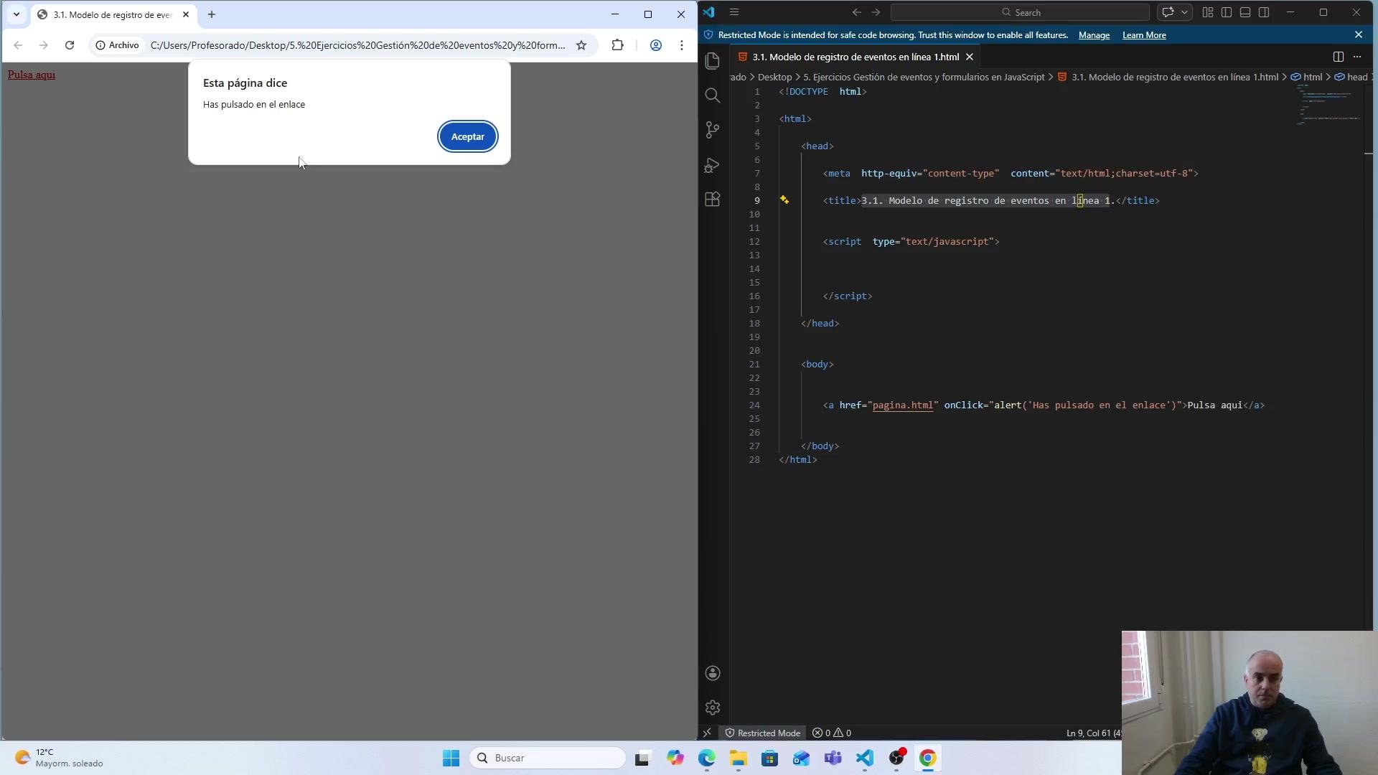Open Customize Layout in VS Code title bar
Image resolution: width=1378 pixels, height=775 pixels.
(1208, 12)
